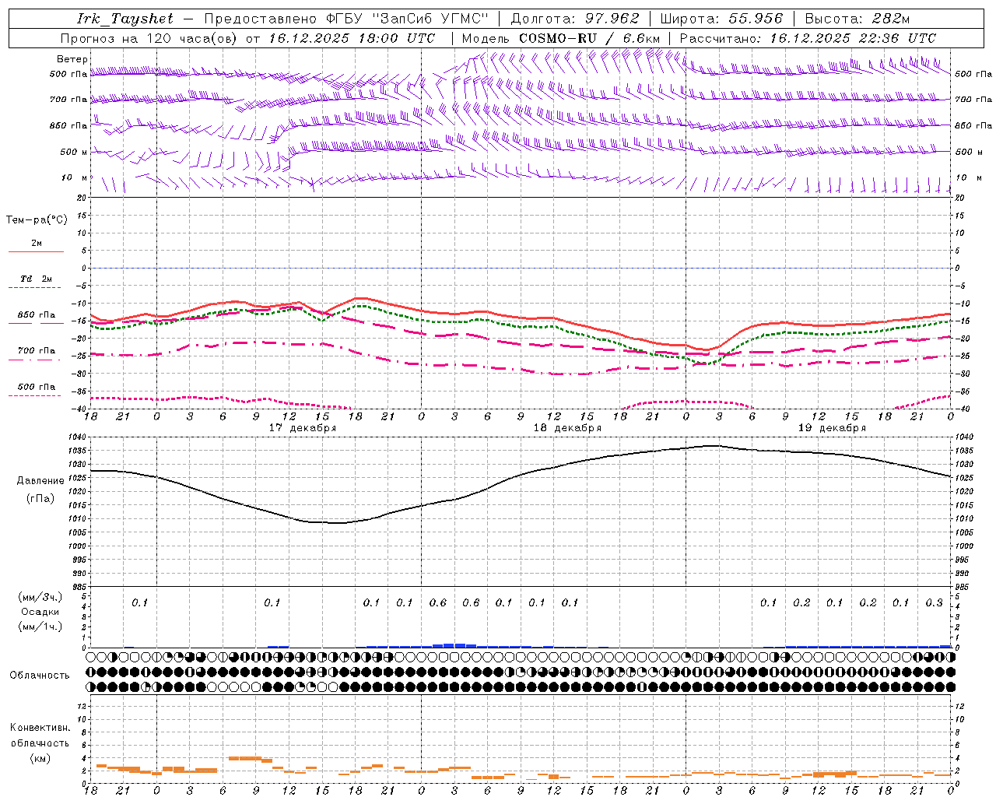
Task: Click the left 10 м wind level label
Action: 74,177
